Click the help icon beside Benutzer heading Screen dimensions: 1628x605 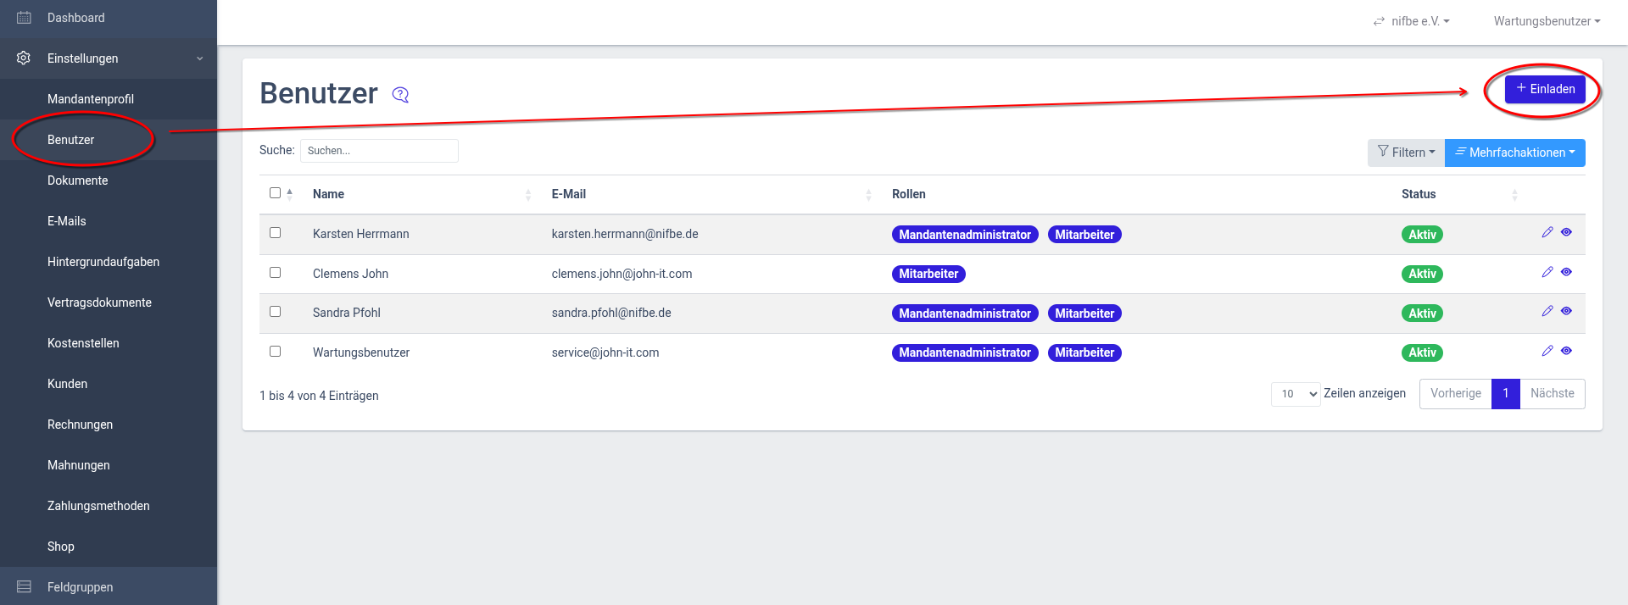400,95
